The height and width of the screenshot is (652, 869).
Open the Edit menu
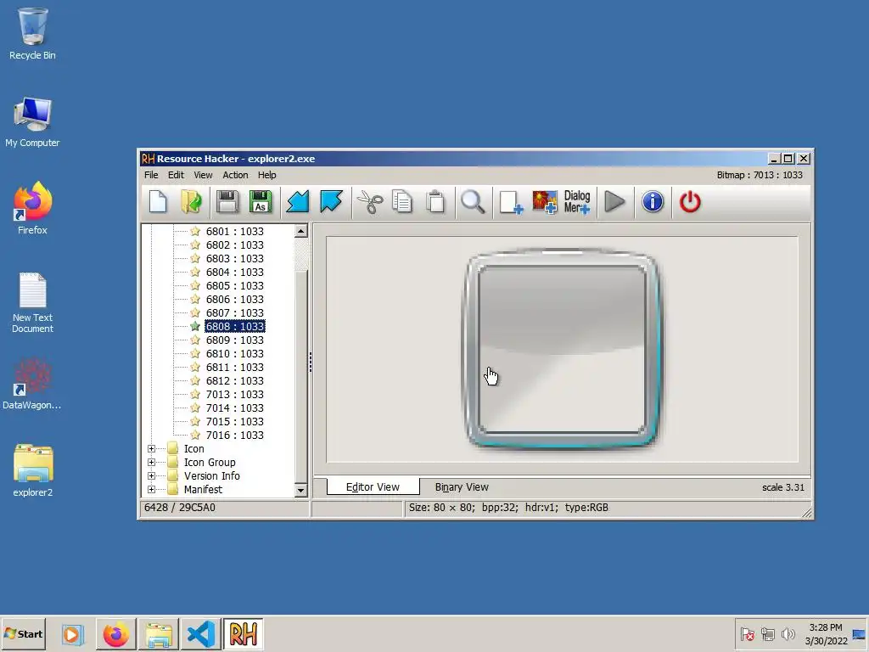coord(176,175)
